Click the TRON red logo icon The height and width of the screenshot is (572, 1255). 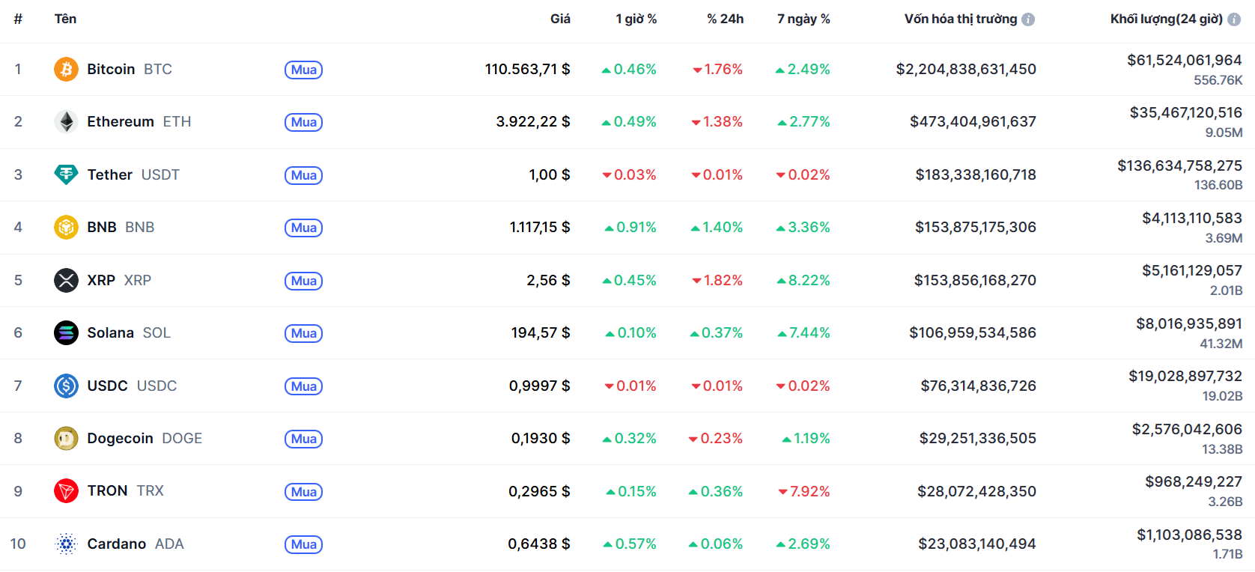[66, 491]
